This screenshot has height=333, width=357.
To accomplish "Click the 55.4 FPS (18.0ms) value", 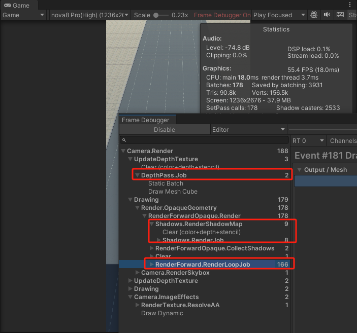I will [313, 70].
